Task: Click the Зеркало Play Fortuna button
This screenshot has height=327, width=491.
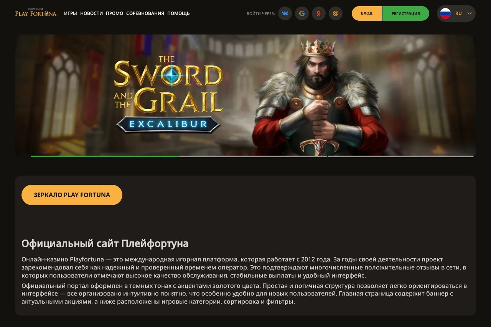Action: (x=72, y=195)
